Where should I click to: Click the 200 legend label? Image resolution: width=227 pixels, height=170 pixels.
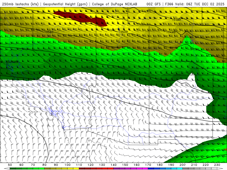pos(183,165)
